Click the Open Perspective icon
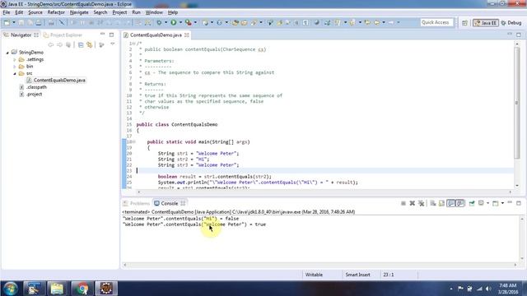Screen dimensions: 527x296 (x=464, y=22)
